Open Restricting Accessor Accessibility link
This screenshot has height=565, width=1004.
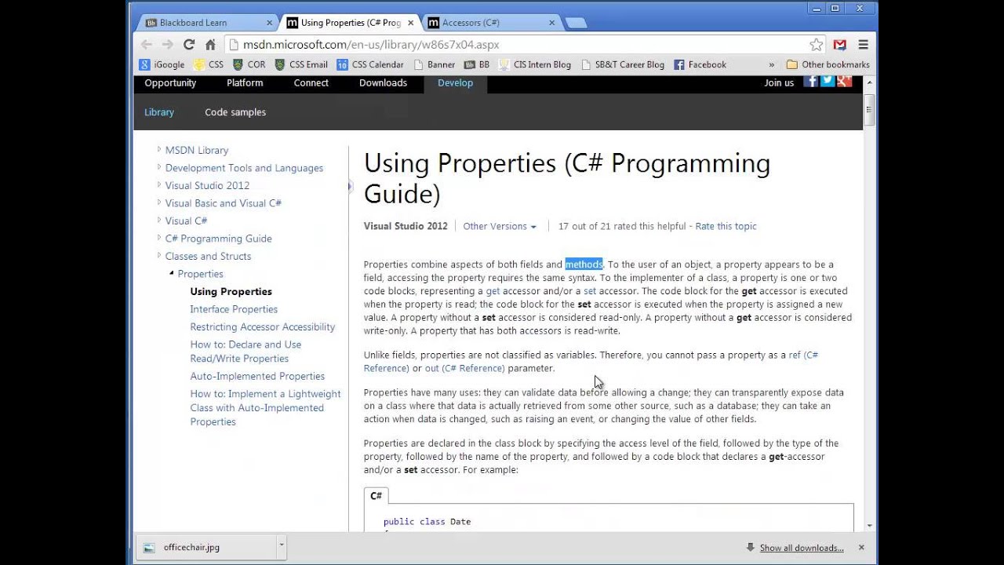tap(262, 326)
